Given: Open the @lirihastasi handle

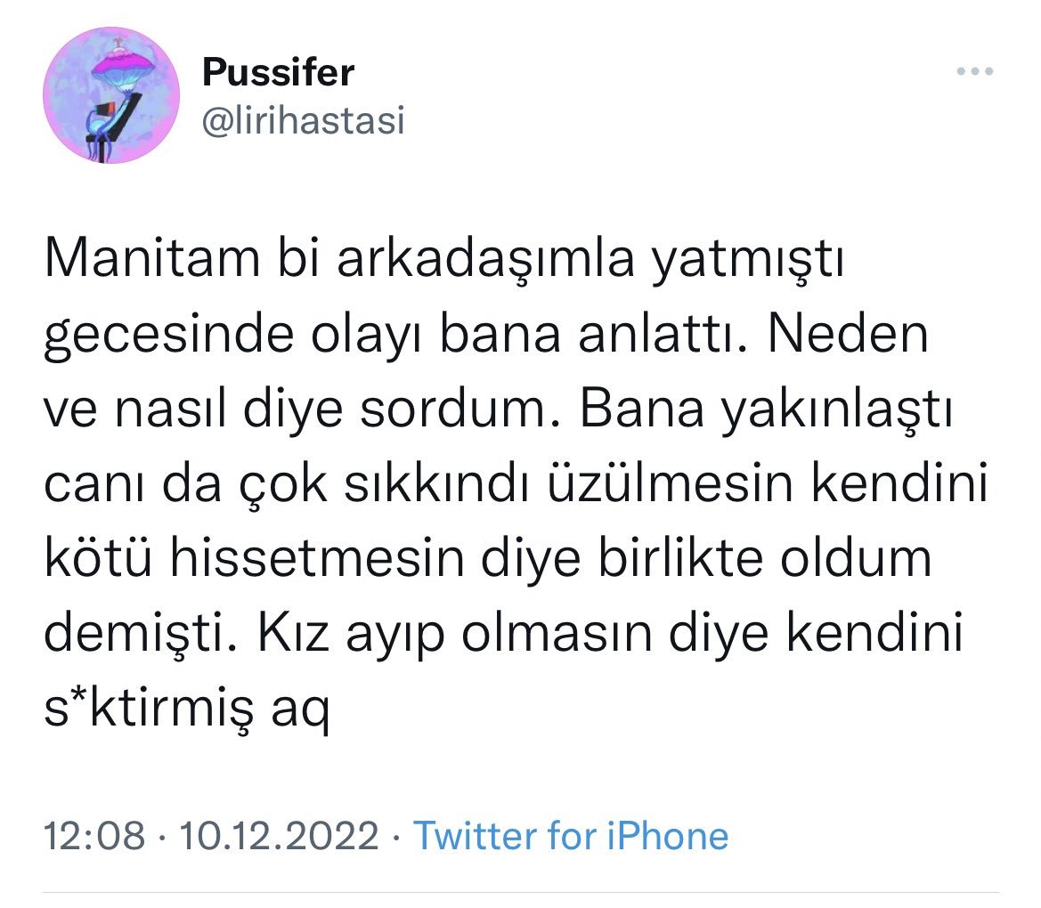Looking at the screenshot, I should pyautogui.click(x=304, y=120).
